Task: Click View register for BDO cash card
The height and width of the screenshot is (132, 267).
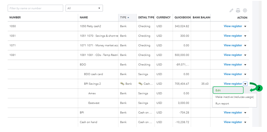Action: (233, 74)
